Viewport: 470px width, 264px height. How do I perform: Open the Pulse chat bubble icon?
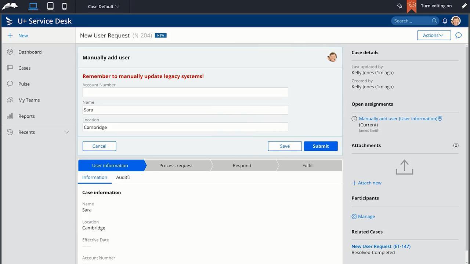[458, 36]
